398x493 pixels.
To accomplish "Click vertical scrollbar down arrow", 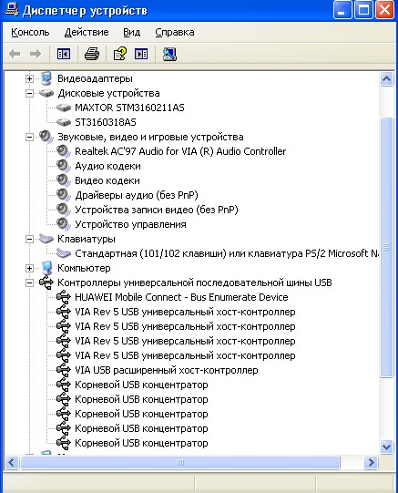I will (386, 447).
